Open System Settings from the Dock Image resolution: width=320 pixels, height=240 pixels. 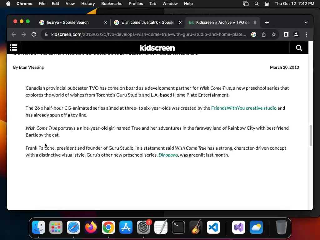point(143,227)
